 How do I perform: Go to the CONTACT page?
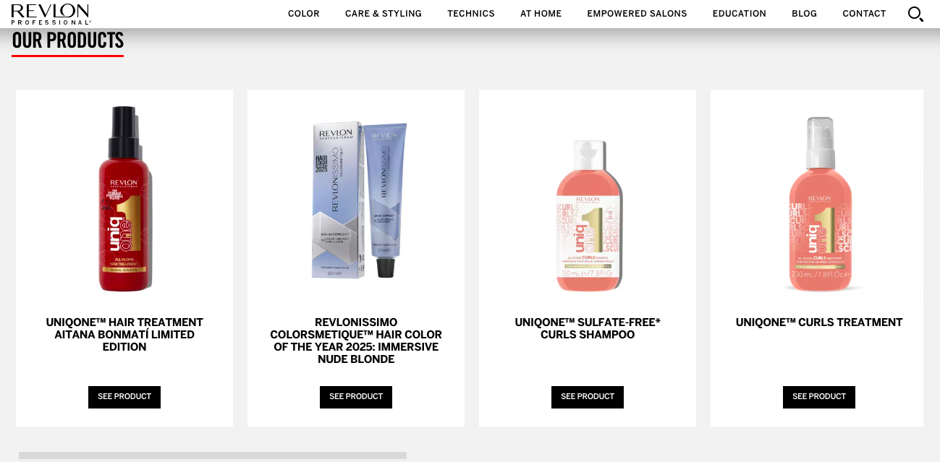click(x=865, y=14)
